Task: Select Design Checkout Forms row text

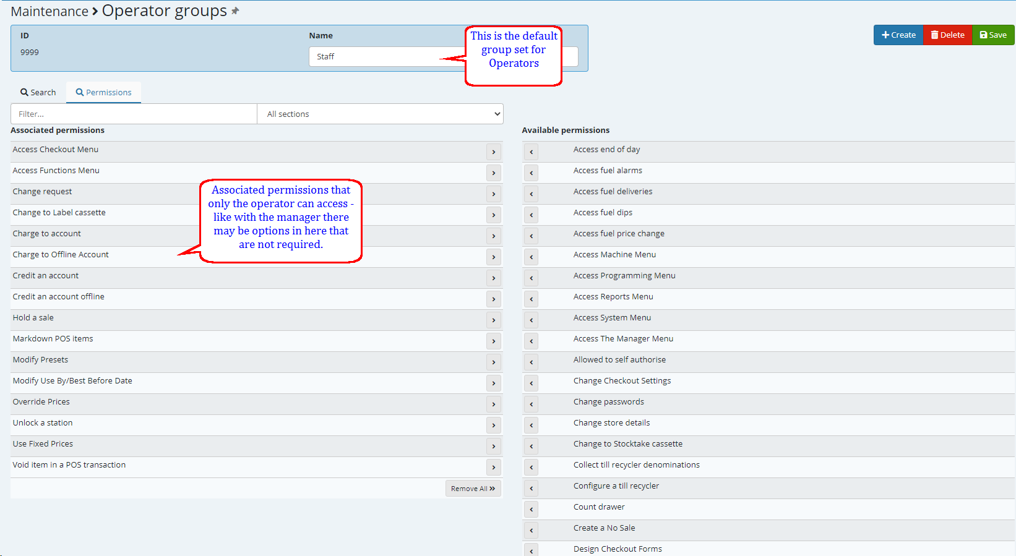Action: coord(618,549)
